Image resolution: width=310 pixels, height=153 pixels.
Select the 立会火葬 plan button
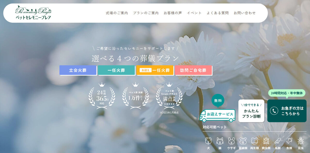(78, 70)
